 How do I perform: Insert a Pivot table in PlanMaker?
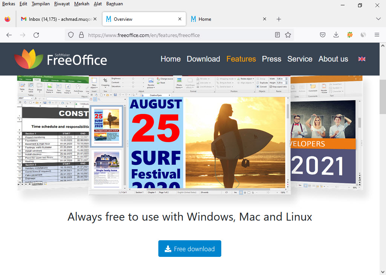(x=31, y=86)
